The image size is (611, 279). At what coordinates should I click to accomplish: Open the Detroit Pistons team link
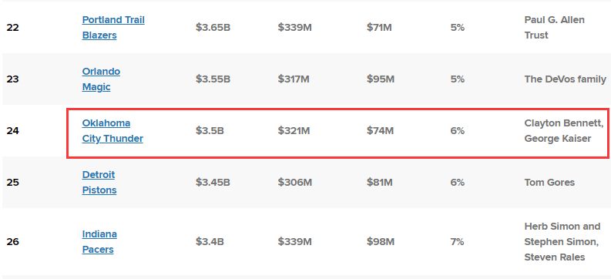pos(99,183)
